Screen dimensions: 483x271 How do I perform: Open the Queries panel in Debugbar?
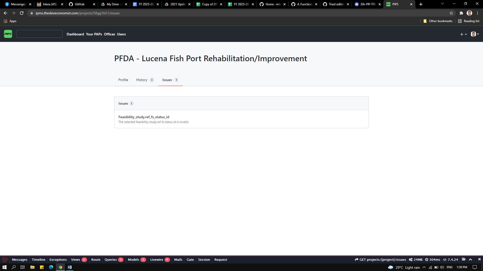point(111,259)
